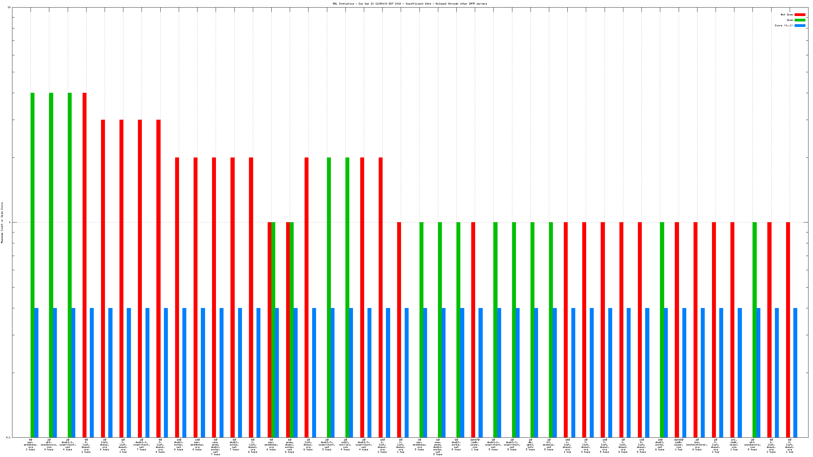
Task: Select the 'Not Spam' legend label text
Action: [786, 15]
